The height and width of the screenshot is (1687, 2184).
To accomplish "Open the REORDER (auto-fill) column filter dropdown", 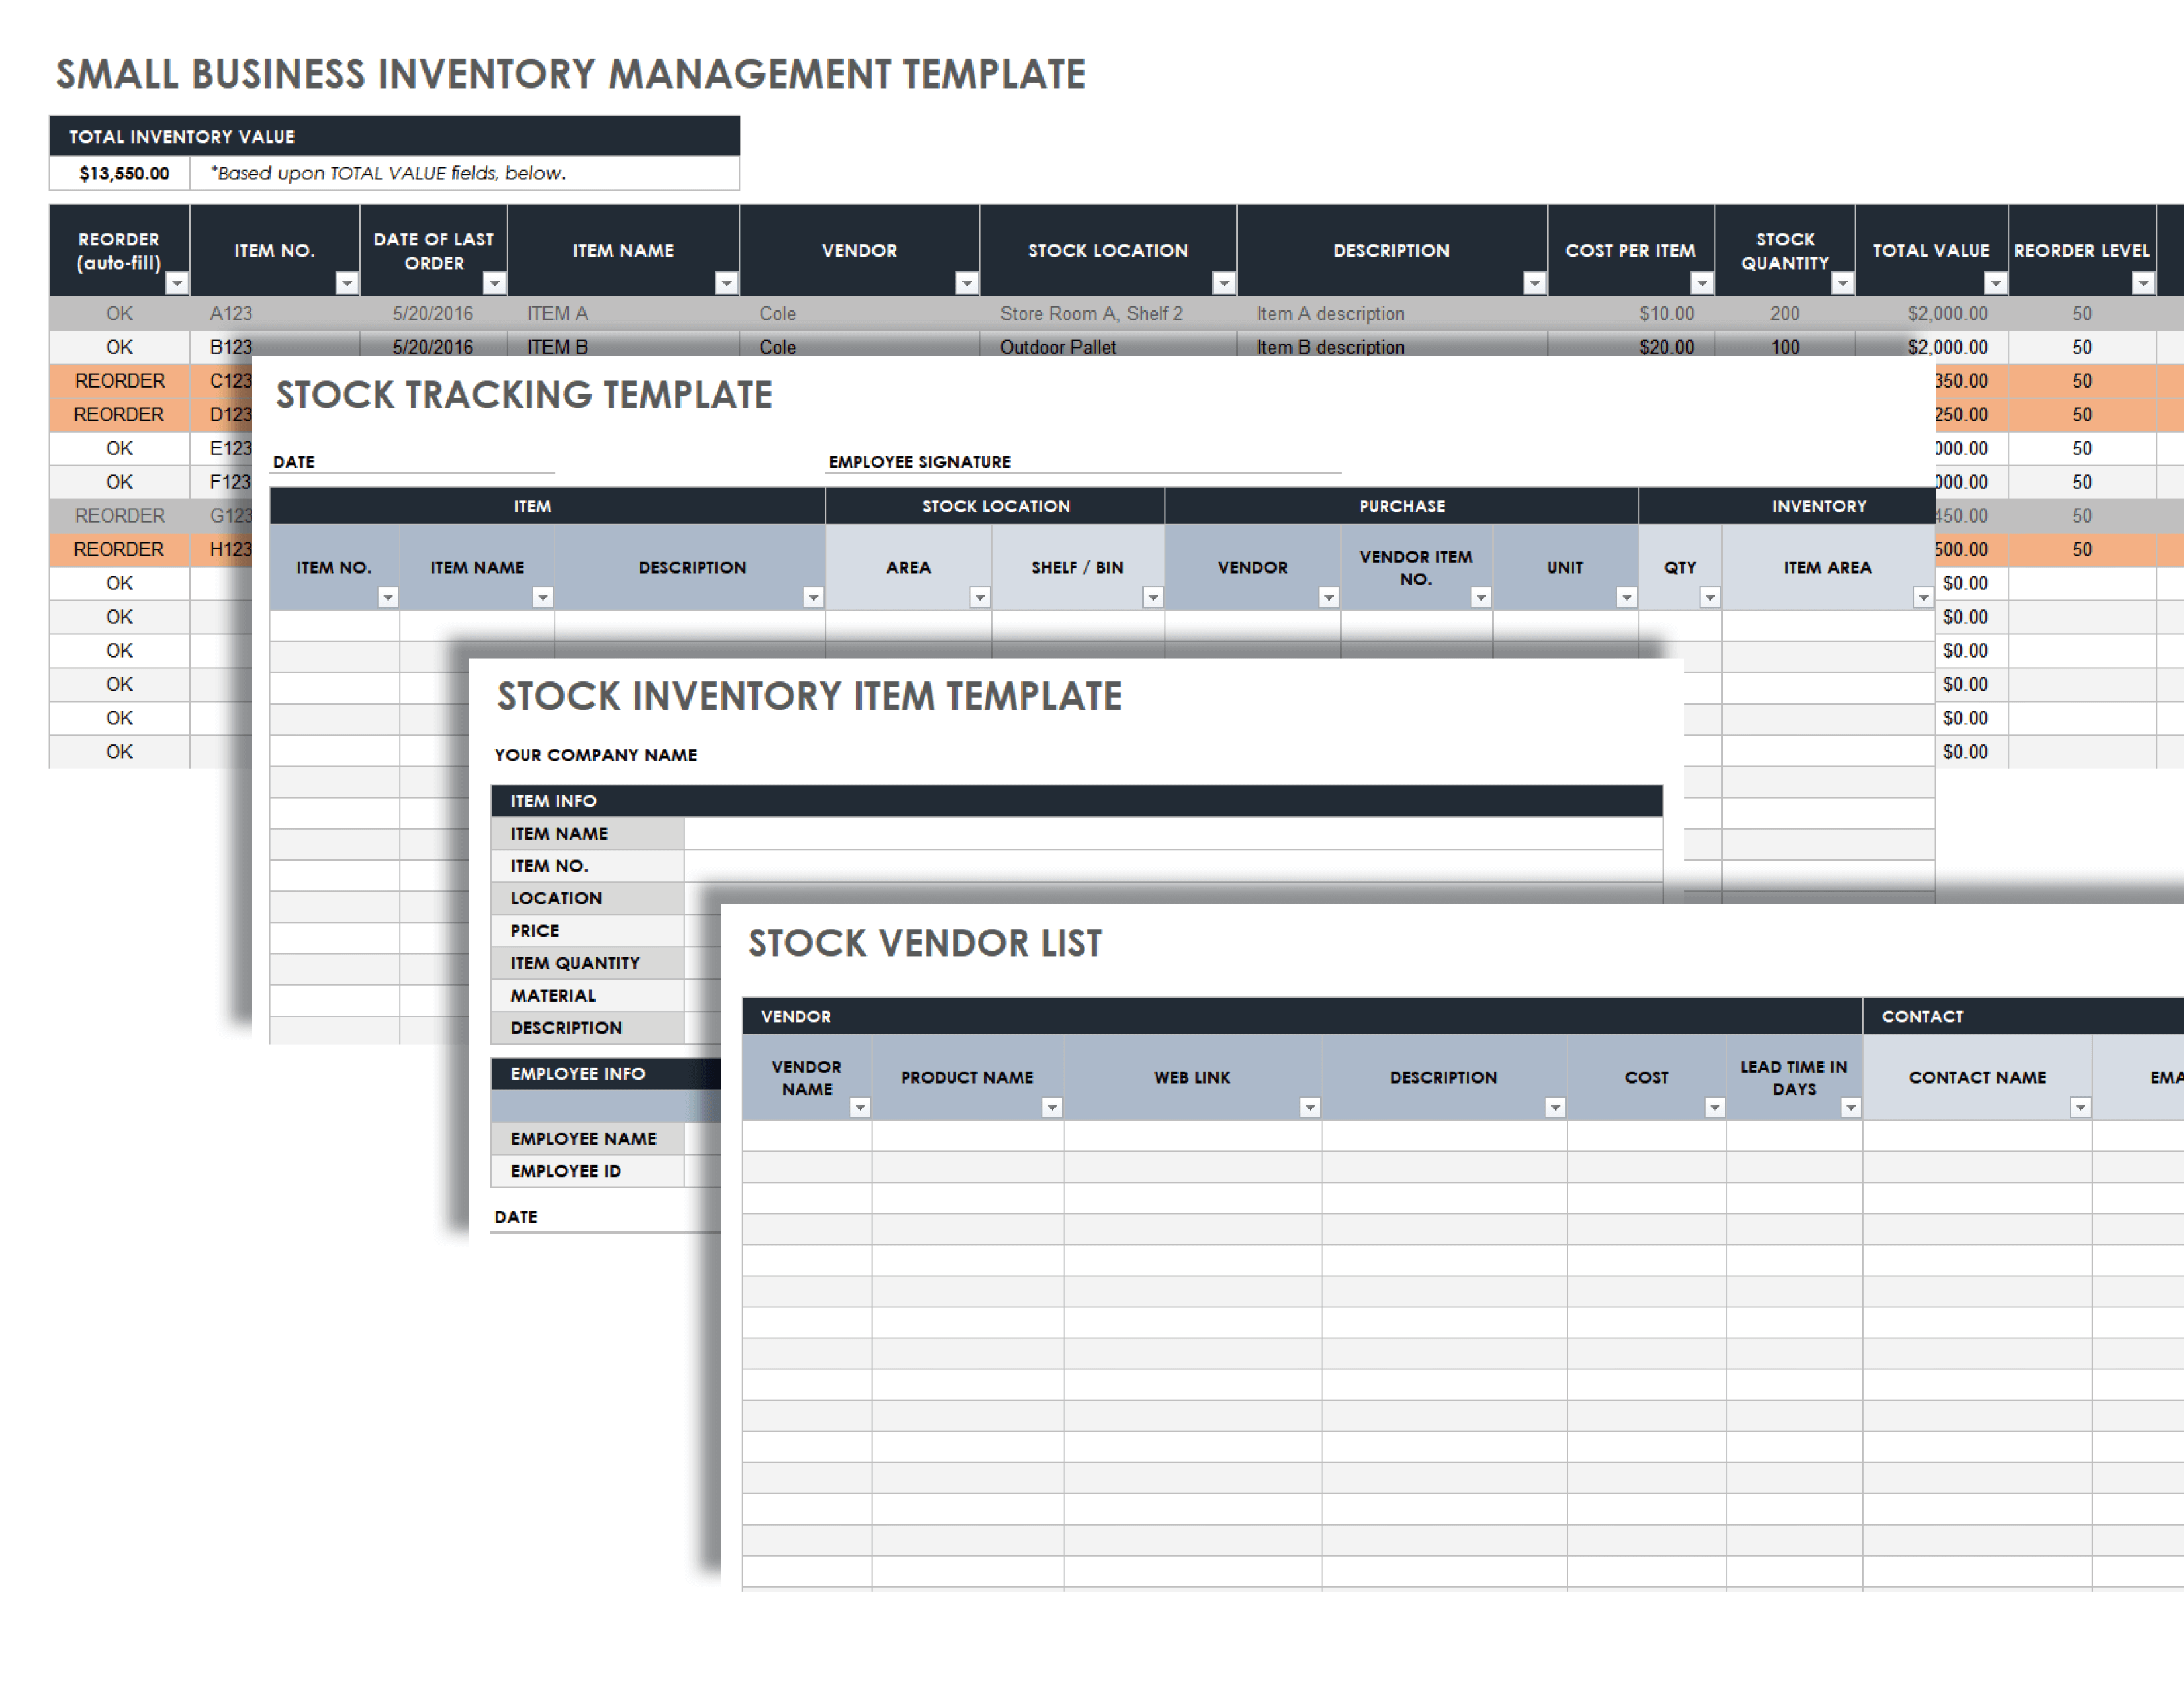I will click(x=176, y=284).
